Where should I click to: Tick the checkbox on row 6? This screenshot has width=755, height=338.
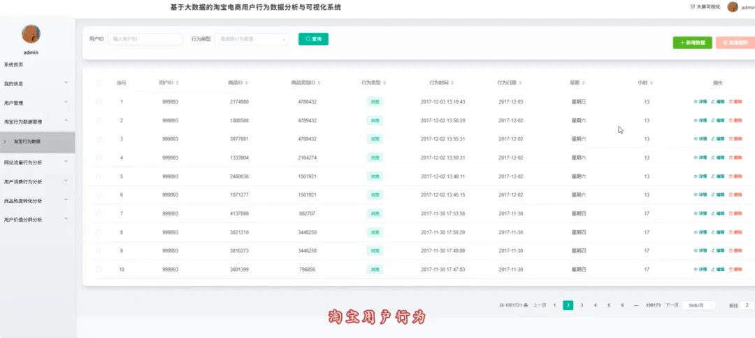pyautogui.click(x=99, y=195)
